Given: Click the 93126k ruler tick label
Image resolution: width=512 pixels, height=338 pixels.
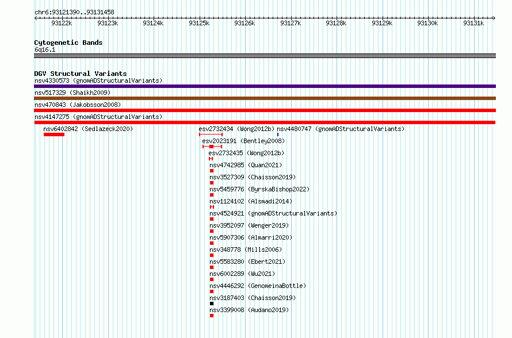Looking at the screenshot, I should [244, 23].
